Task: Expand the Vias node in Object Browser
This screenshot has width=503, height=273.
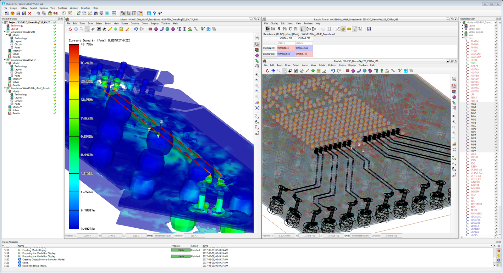Action: pyautogui.click(x=463, y=35)
